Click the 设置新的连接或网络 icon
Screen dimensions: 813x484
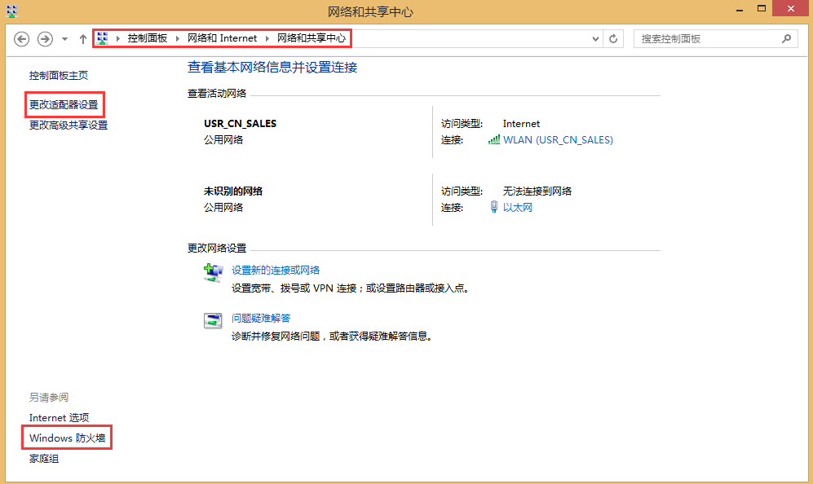point(213,273)
